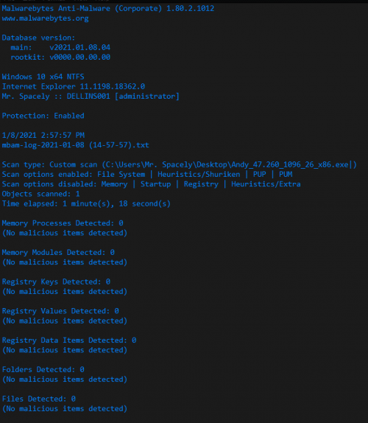This screenshot has height=423, width=368.
Task: Click the DELLINS001 administrator line
Action: coord(91,97)
